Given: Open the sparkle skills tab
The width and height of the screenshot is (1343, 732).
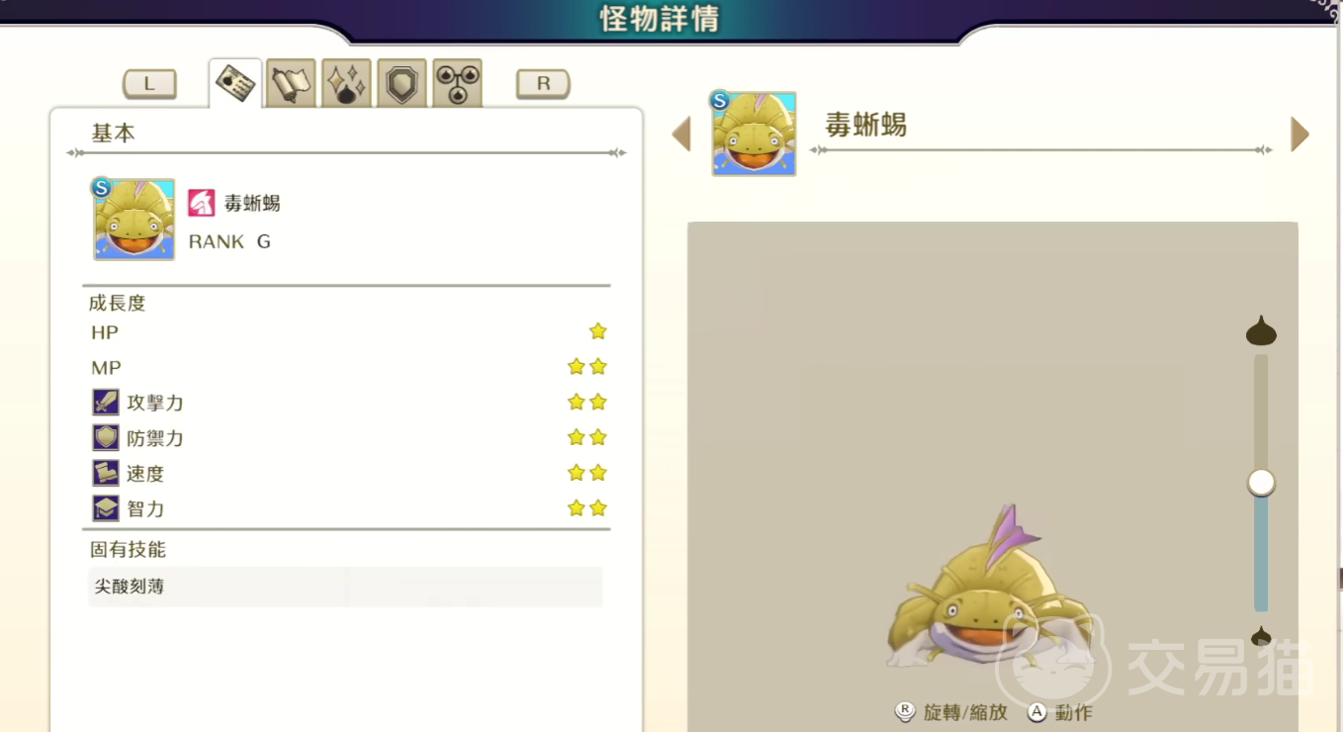Looking at the screenshot, I should (346, 83).
